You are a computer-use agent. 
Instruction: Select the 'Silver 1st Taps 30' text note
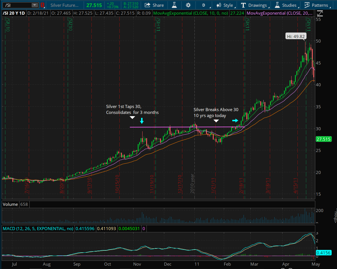coord(132,109)
